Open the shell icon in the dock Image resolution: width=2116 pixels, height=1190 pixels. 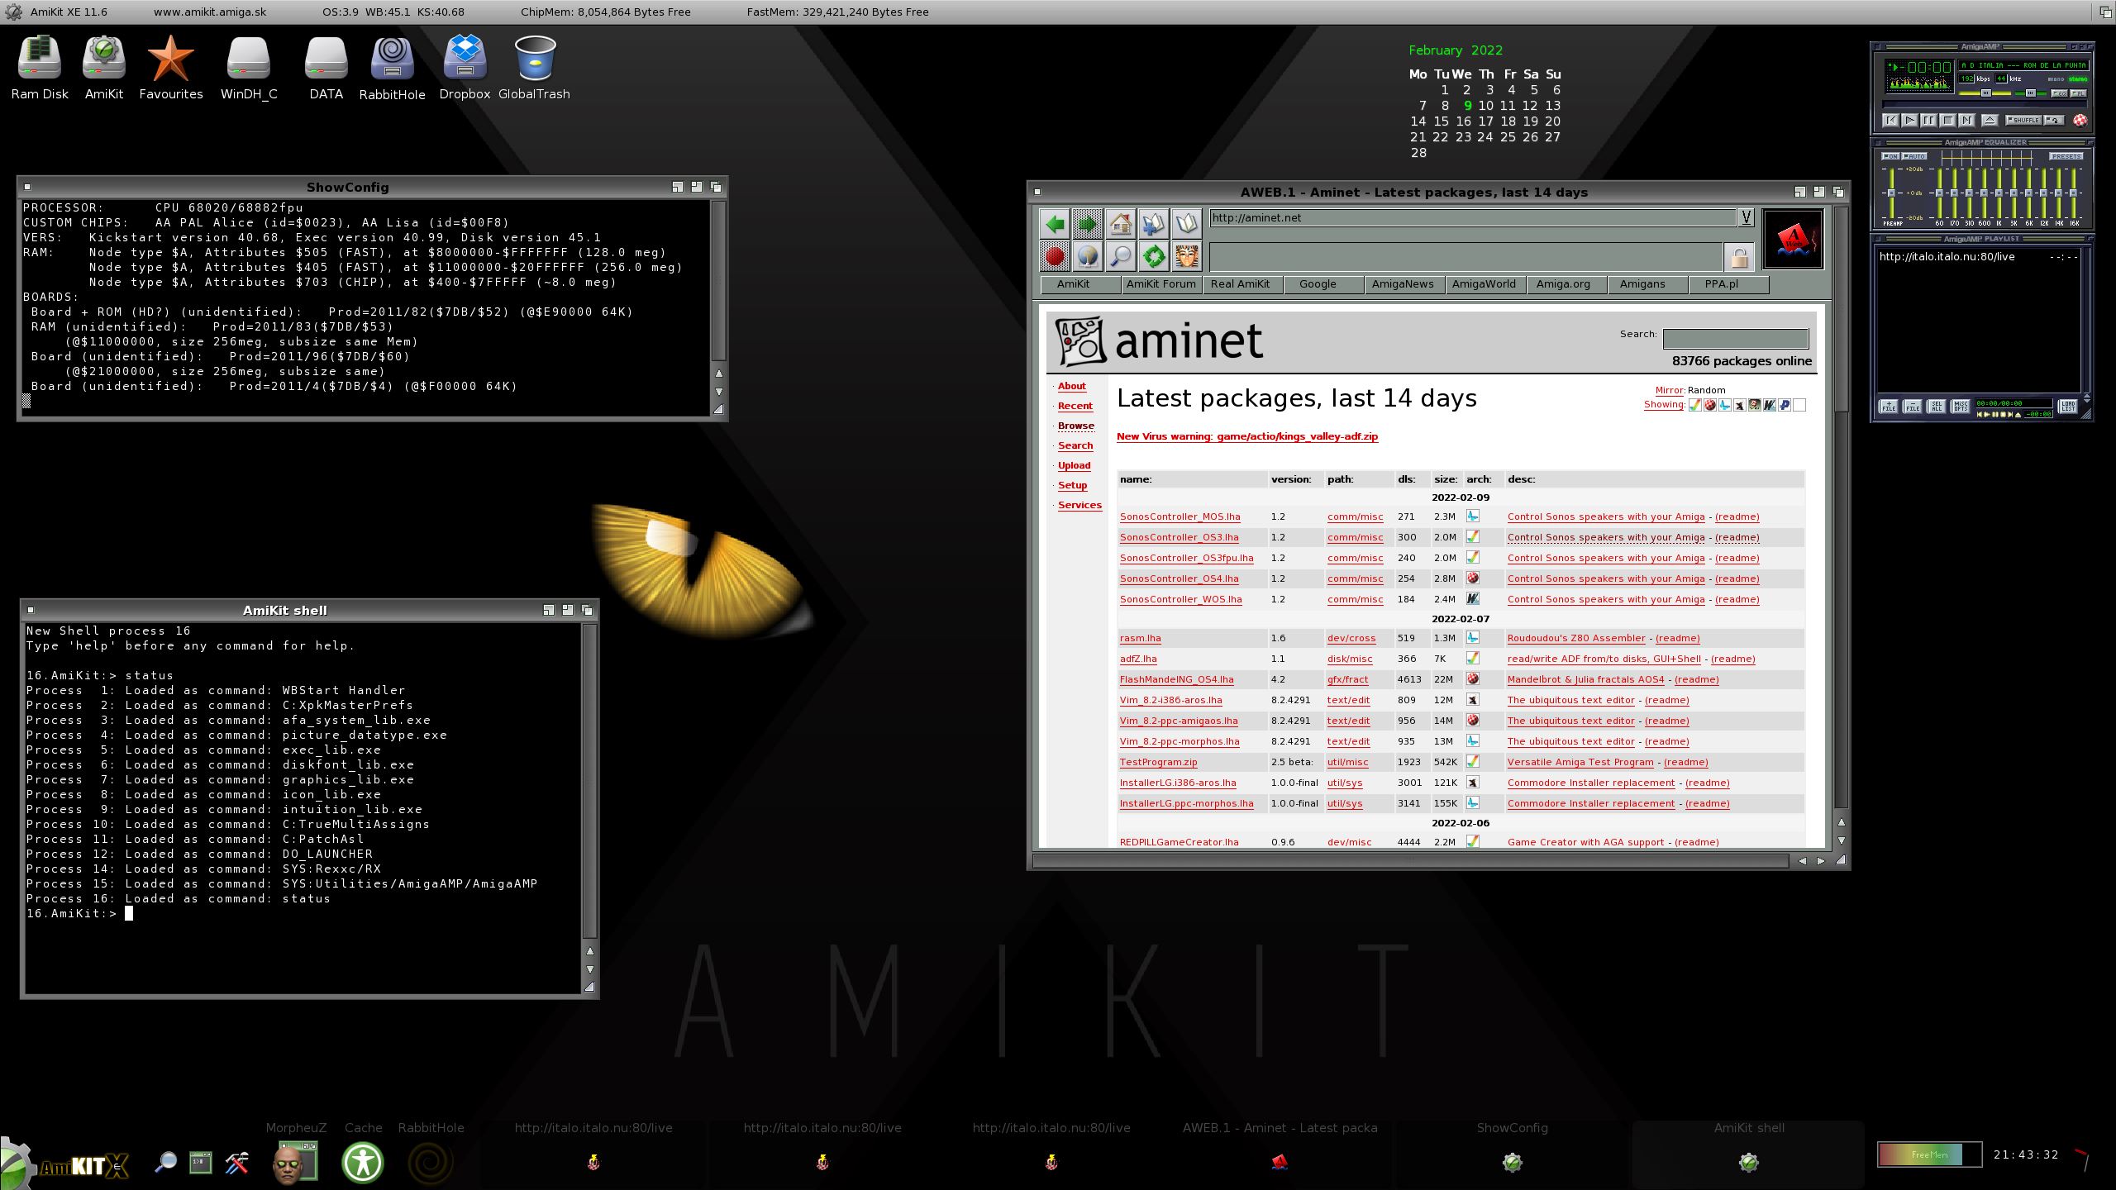pos(201,1163)
